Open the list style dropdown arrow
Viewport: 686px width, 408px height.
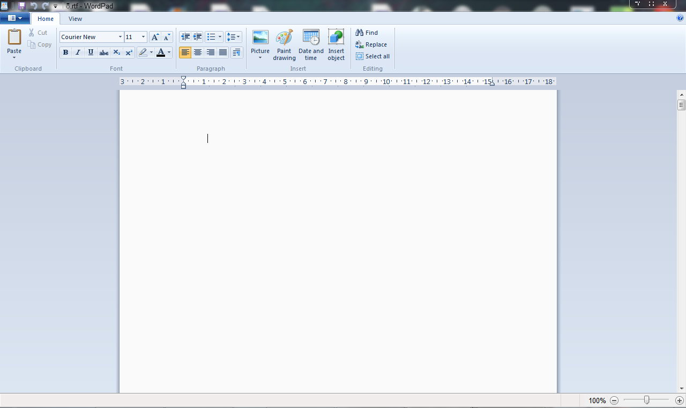coord(220,37)
